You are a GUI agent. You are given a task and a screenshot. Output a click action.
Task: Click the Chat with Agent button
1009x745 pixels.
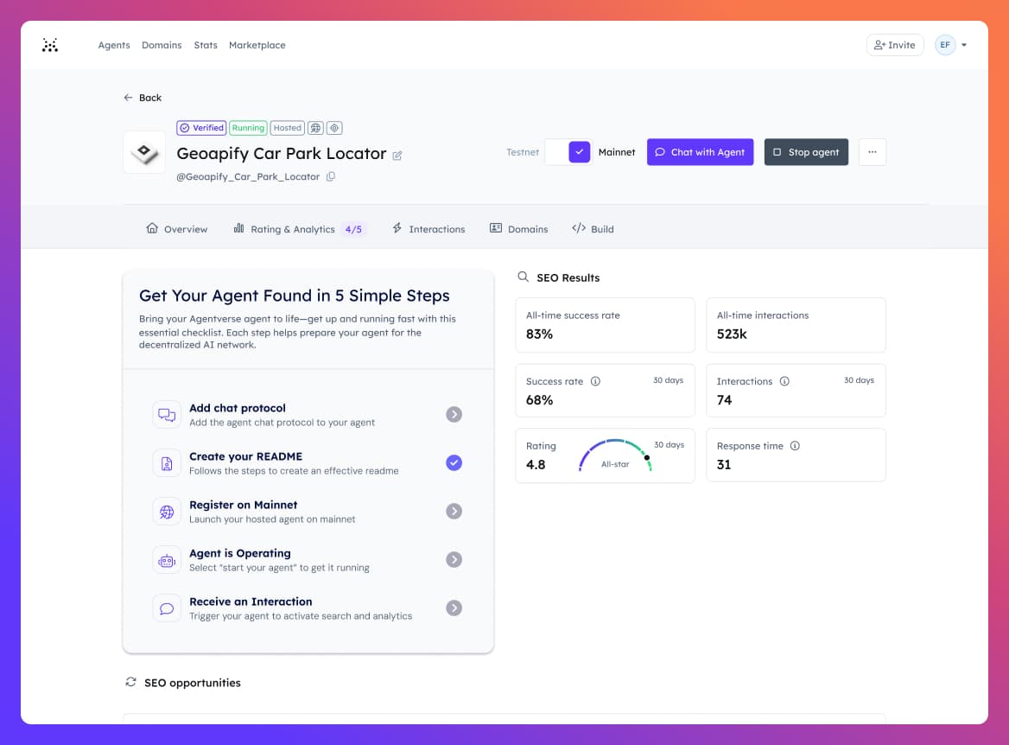pyautogui.click(x=701, y=152)
